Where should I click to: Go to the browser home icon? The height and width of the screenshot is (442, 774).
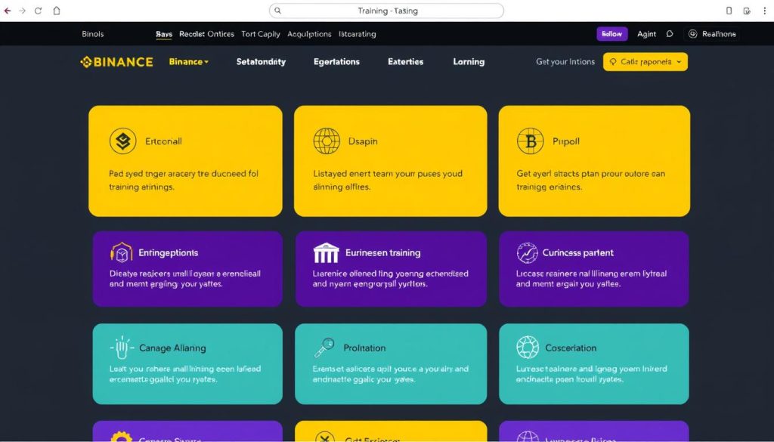(x=57, y=11)
